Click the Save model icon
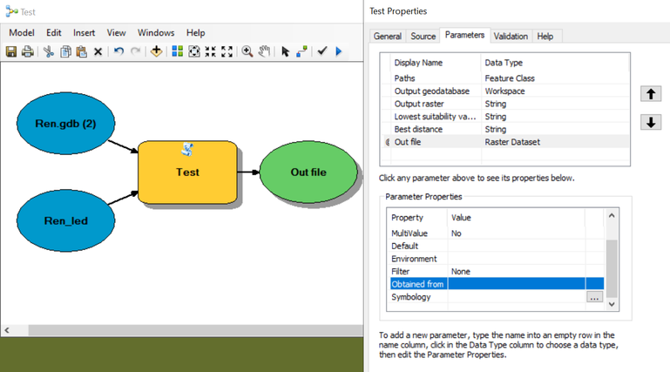This screenshot has height=372, width=670. pos(11,51)
